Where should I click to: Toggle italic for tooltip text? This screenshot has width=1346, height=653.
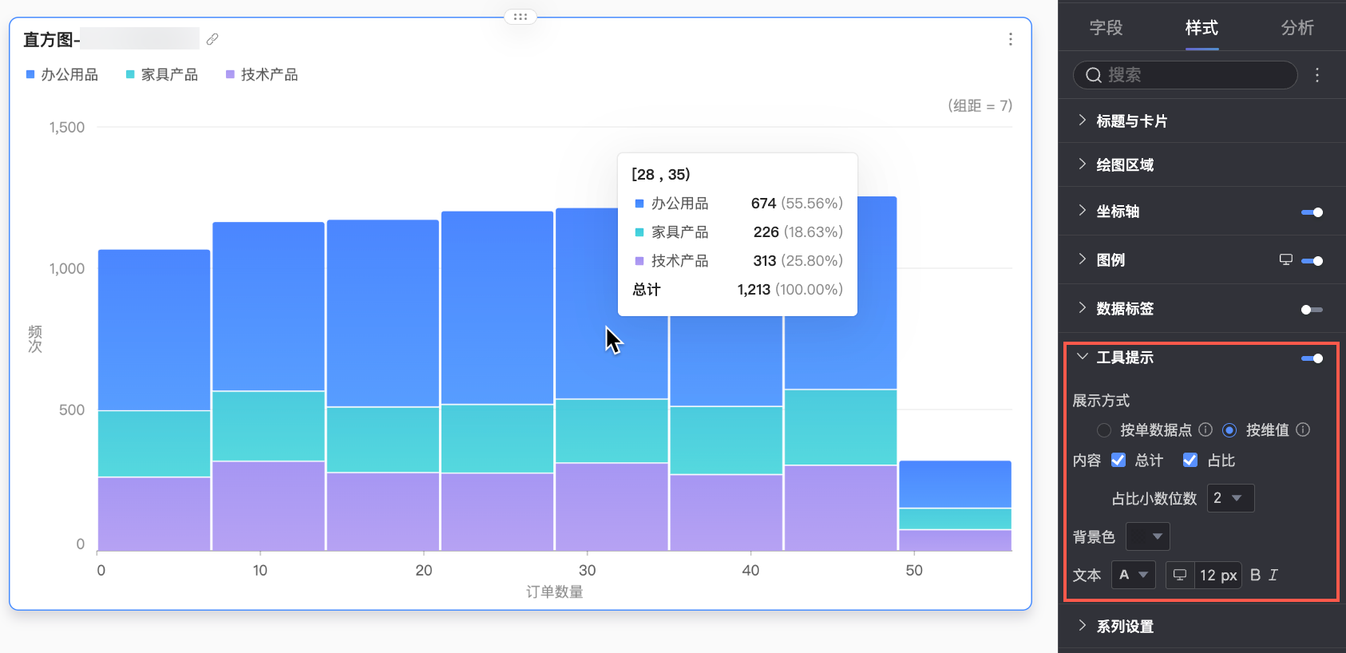(x=1273, y=575)
